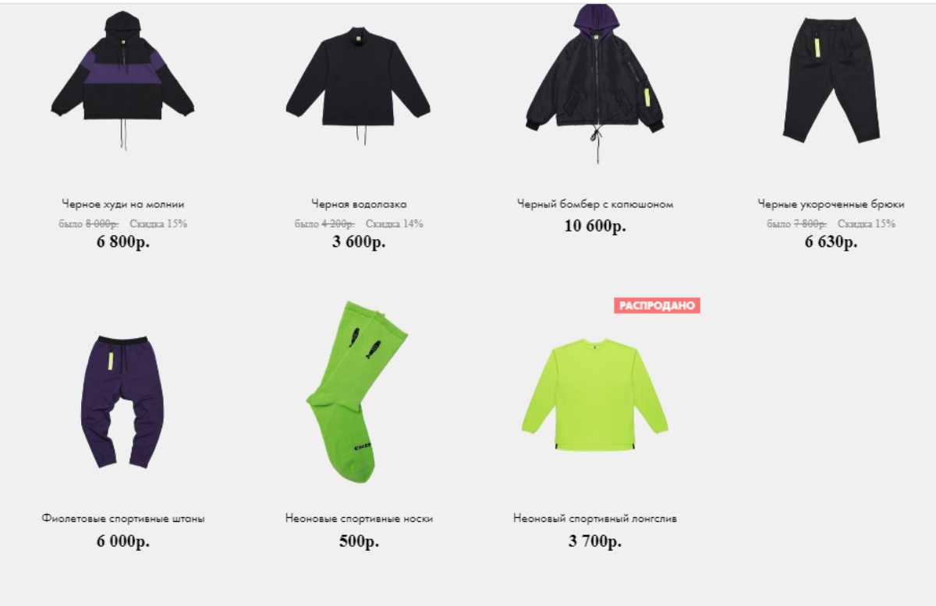View the black hooded bomber jacket image
Screen dimensions: 936x606
click(x=595, y=82)
